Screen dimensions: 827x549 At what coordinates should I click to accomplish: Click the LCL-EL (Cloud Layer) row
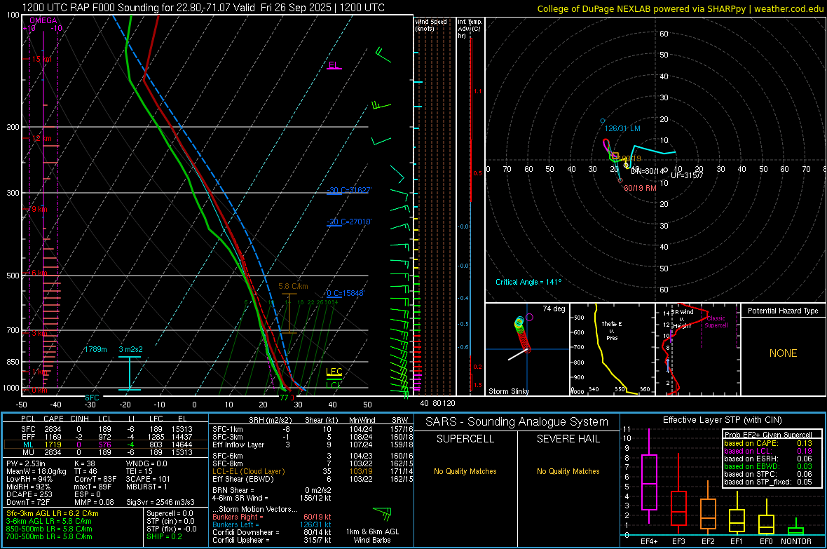pyautogui.click(x=313, y=471)
